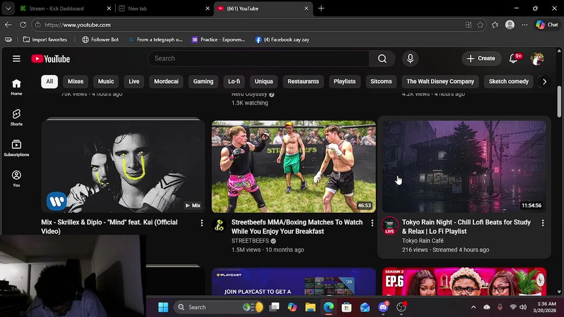Select the All filter chip
This screenshot has height=317, width=564.
pyautogui.click(x=49, y=81)
